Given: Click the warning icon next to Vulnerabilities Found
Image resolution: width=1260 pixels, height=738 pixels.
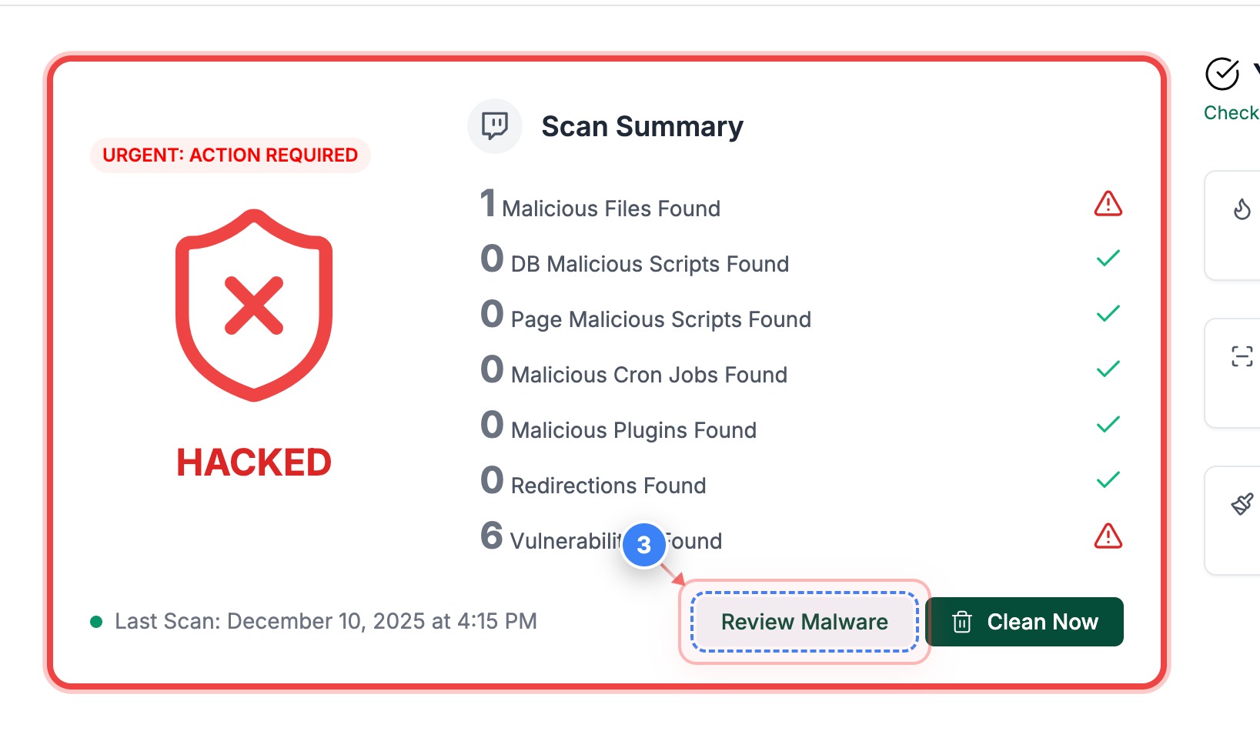Looking at the screenshot, I should pos(1108,537).
